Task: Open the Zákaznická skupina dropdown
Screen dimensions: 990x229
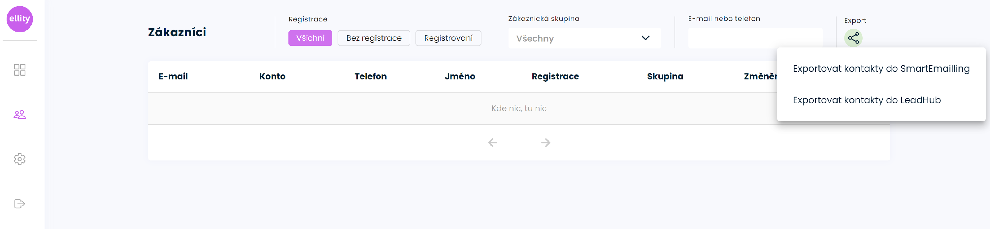Action: tap(584, 38)
